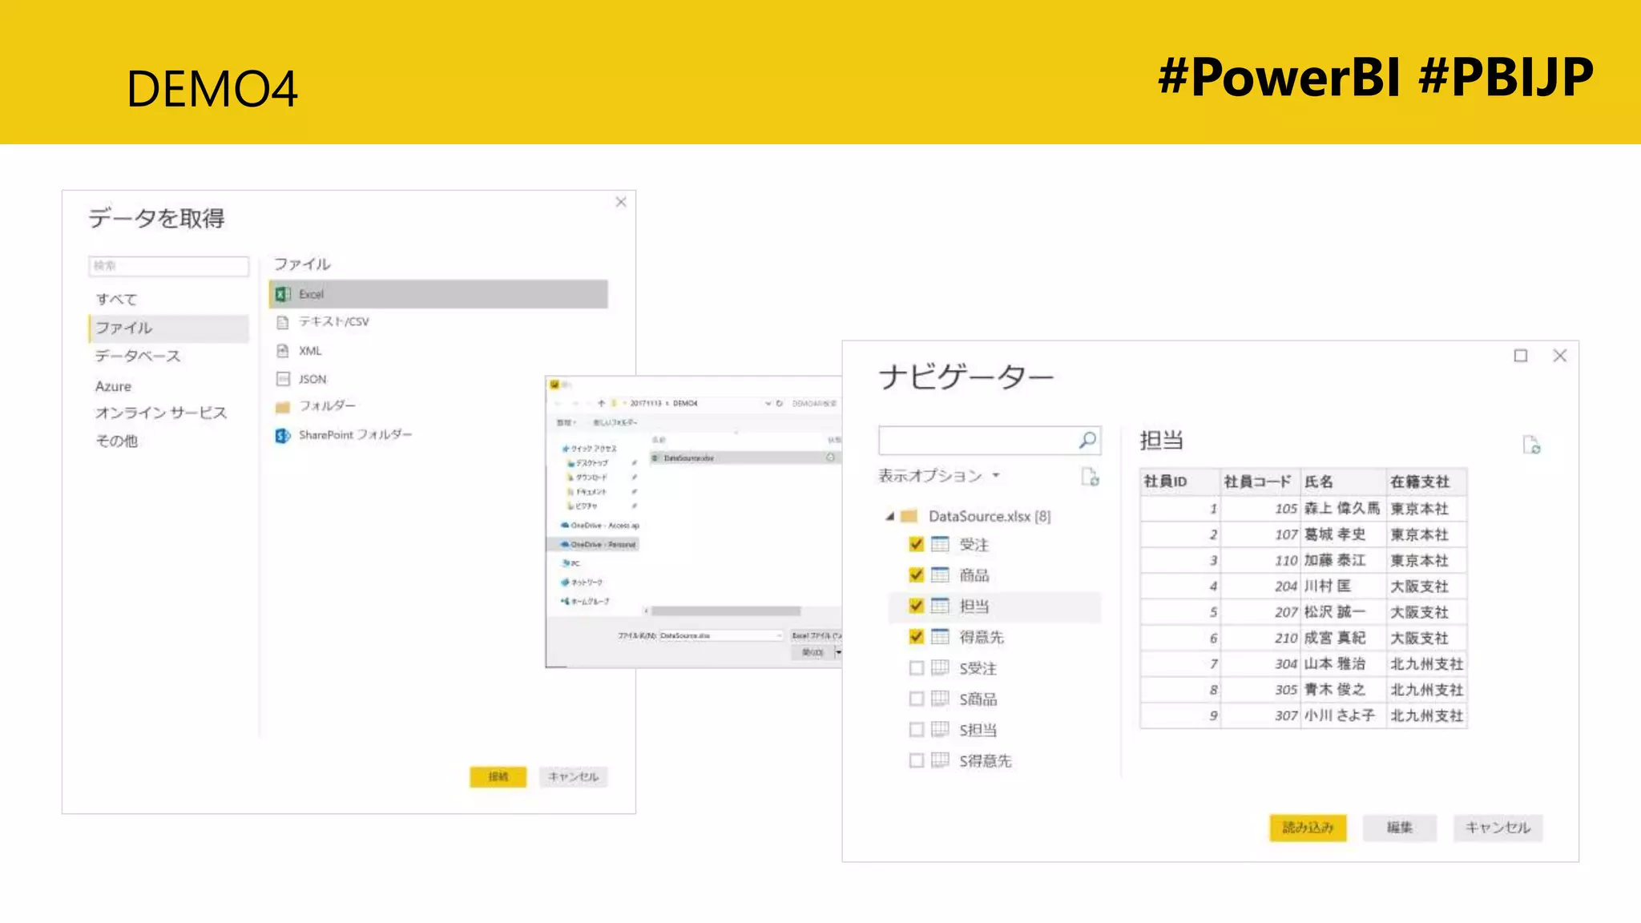This screenshot has width=1641, height=923.
Task: Open 整理 menu in file dialog
Action: click(566, 422)
